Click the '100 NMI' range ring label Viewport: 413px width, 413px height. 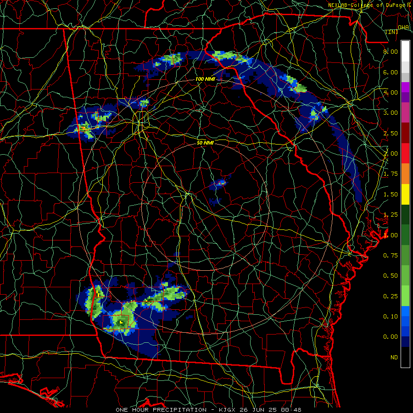pos(205,79)
